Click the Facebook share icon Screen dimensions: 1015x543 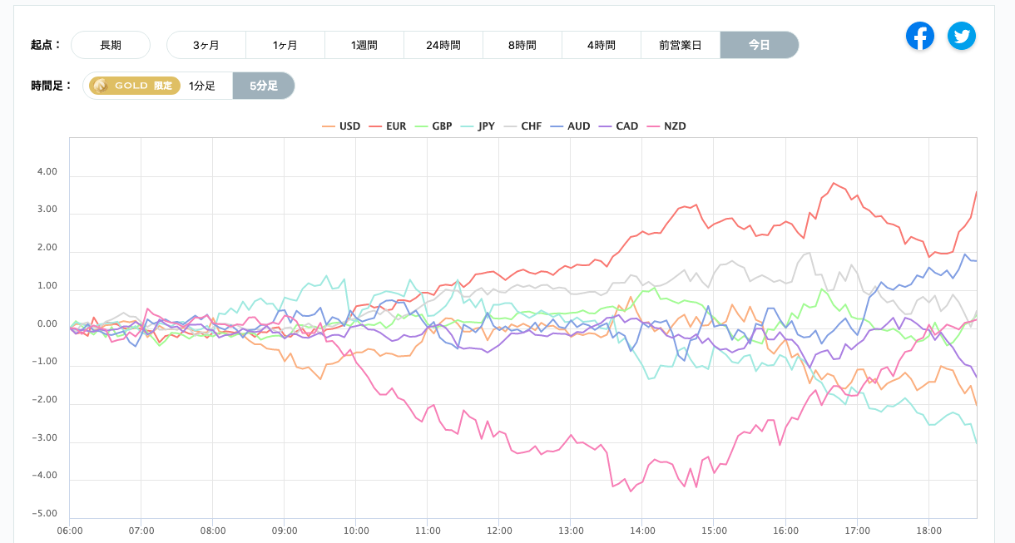[919, 36]
